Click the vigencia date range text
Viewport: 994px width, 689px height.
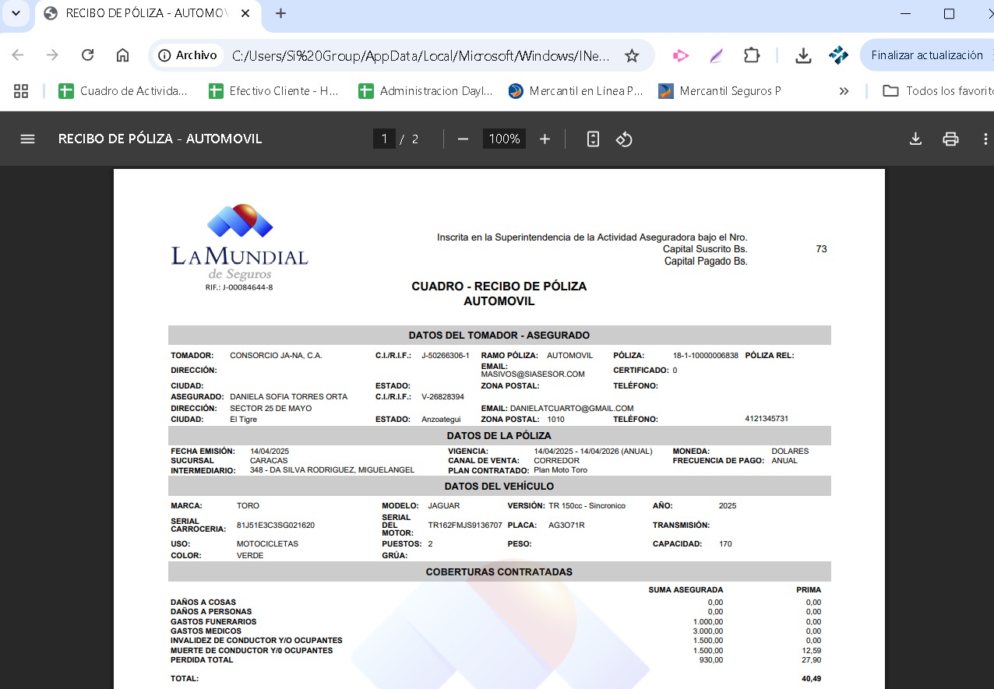593,452
